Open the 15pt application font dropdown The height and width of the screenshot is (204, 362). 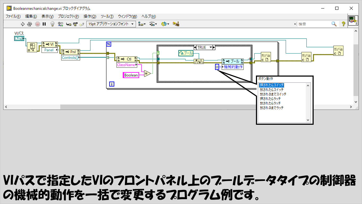(111, 24)
